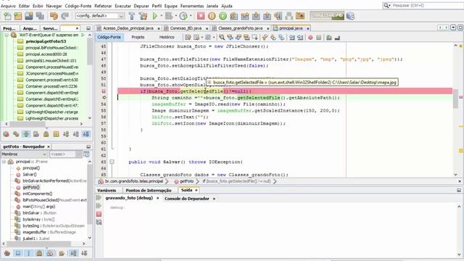
Task: Open the Ferramentas menu
Action: click(x=192, y=6)
